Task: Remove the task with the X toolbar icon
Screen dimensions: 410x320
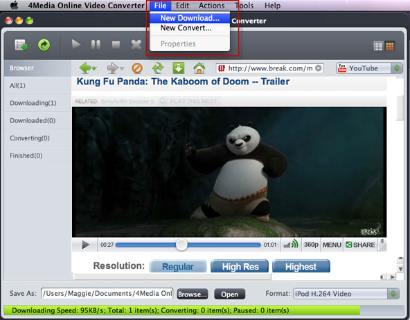Action: (x=136, y=45)
